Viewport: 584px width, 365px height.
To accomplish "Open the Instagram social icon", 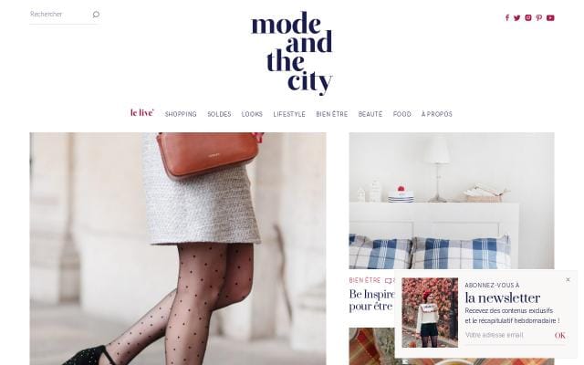I will tap(528, 17).
